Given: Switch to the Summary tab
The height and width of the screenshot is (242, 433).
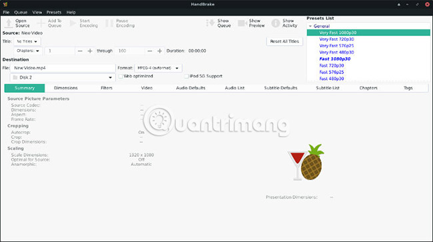Looking at the screenshot, I should coord(25,88).
